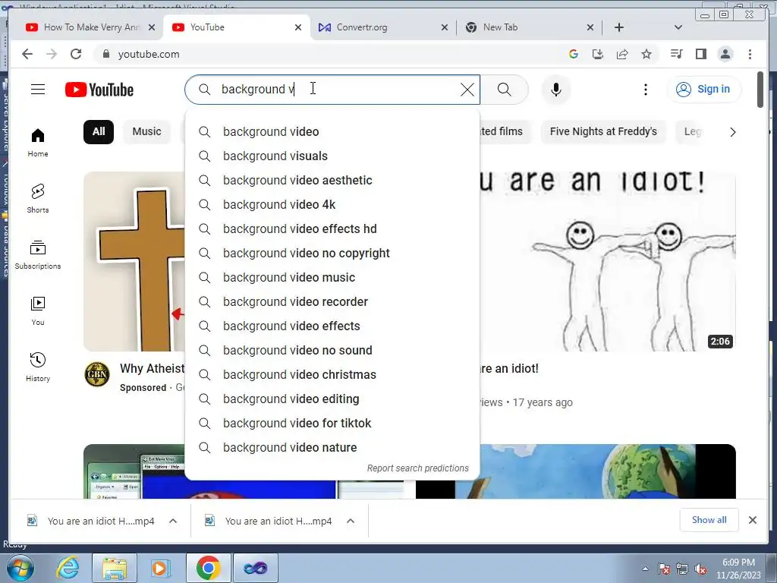
Task: Click inside the YouTube search field
Action: (x=332, y=90)
